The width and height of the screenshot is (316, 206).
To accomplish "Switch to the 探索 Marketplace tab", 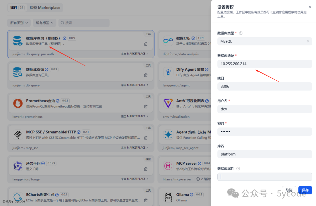I will [45, 8].
